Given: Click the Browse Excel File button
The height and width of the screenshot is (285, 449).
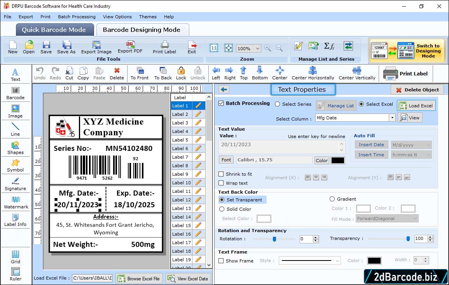Looking at the screenshot, I should click(x=139, y=278).
